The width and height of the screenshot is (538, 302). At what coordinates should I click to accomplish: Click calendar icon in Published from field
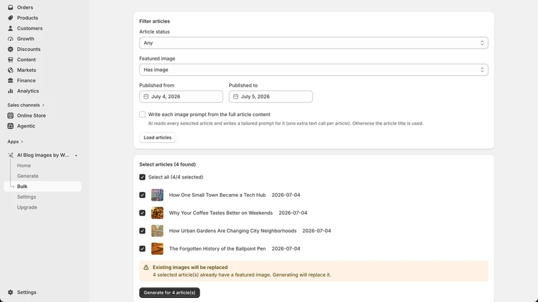(x=146, y=97)
